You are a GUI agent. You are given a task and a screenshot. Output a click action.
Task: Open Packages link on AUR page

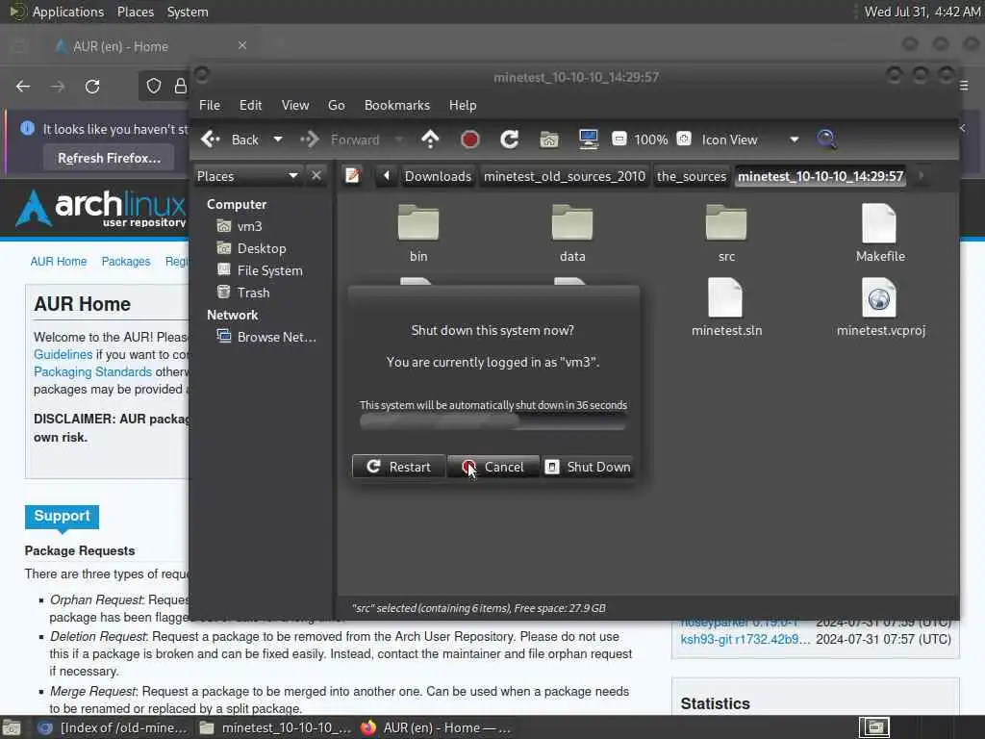pyautogui.click(x=126, y=262)
